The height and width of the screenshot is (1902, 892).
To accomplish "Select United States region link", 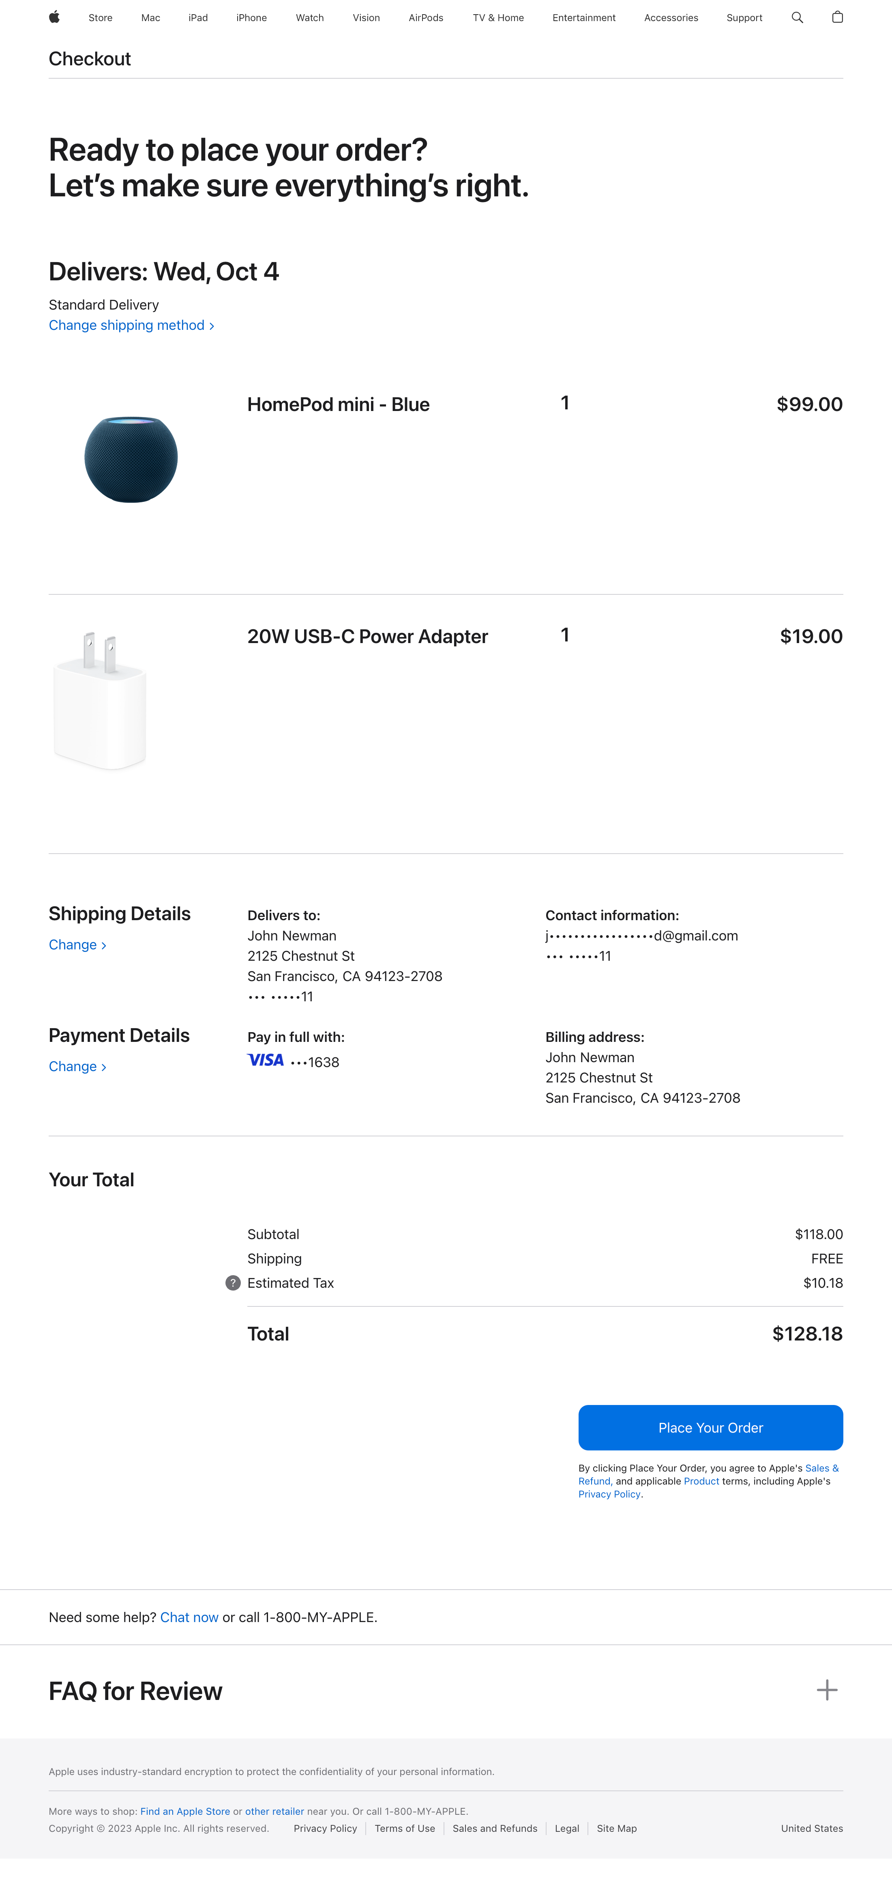I will tap(812, 1828).
